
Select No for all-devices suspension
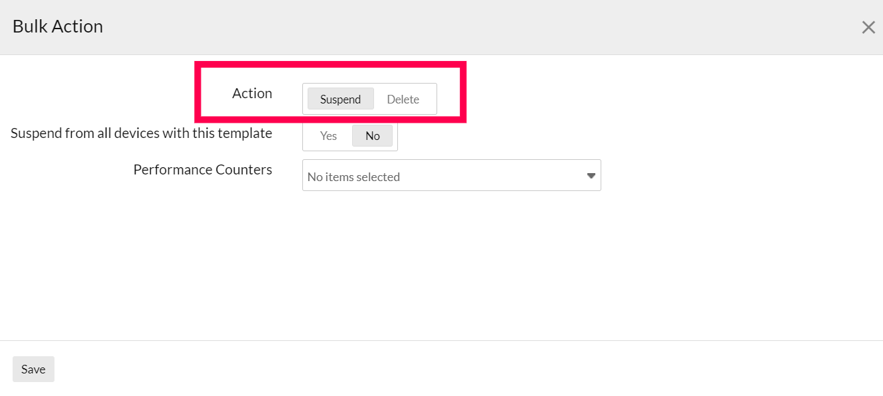pyautogui.click(x=372, y=136)
